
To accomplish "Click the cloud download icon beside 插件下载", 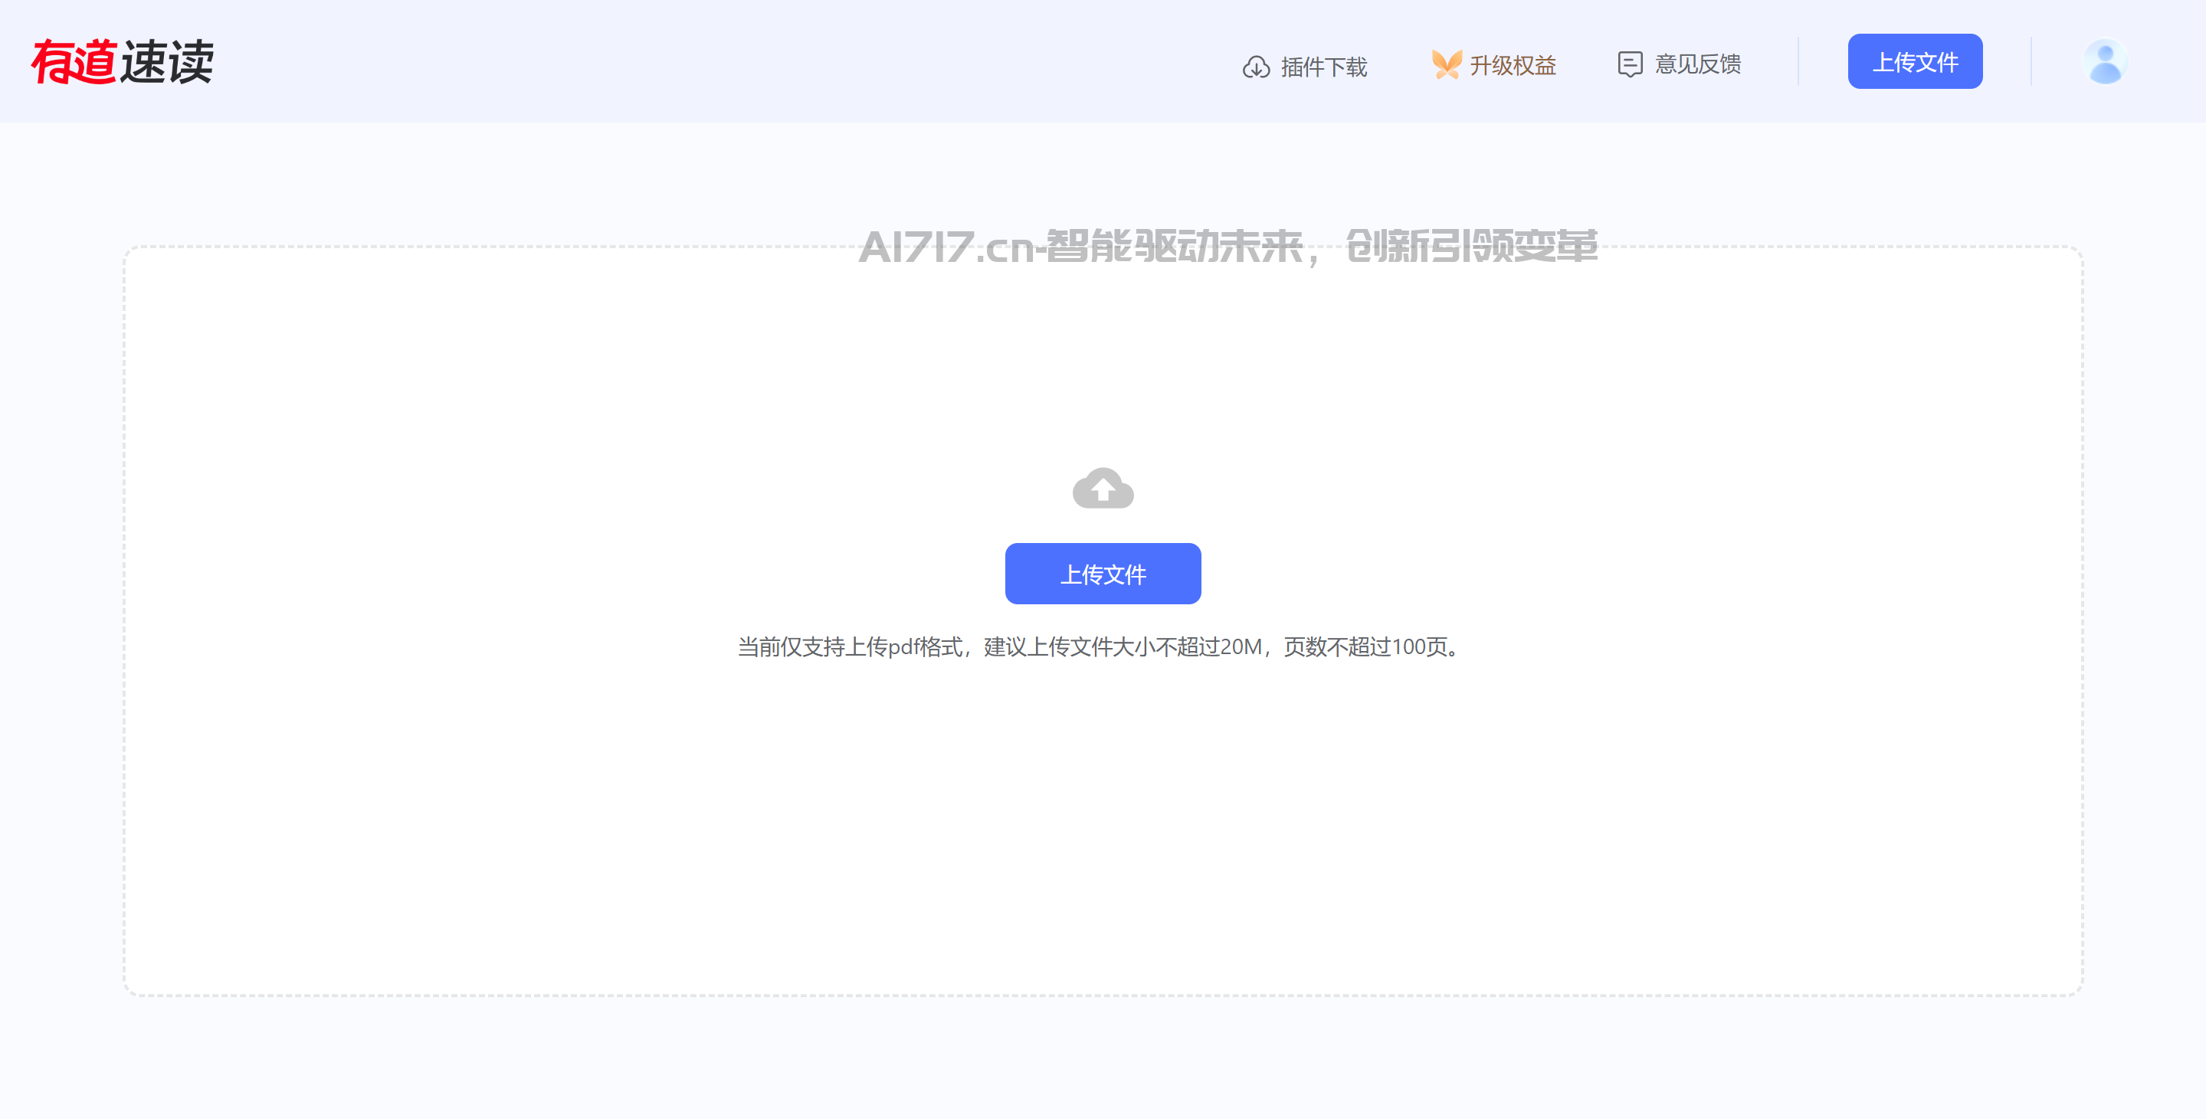I will point(1255,67).
